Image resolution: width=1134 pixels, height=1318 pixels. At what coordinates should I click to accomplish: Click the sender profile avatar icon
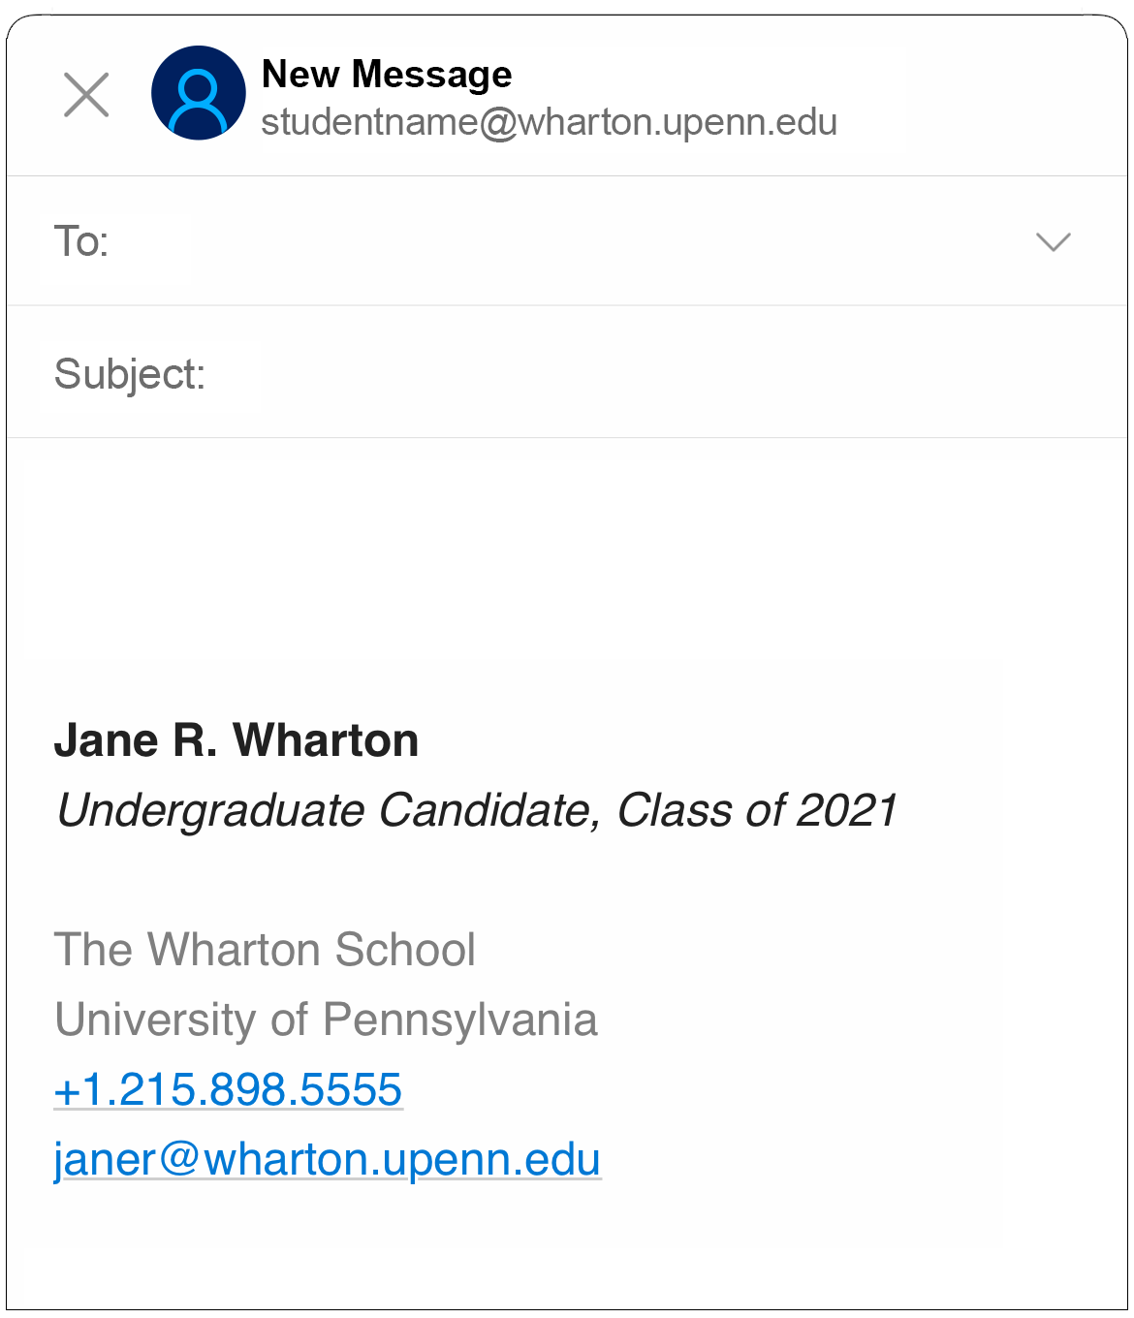point(199,93)
